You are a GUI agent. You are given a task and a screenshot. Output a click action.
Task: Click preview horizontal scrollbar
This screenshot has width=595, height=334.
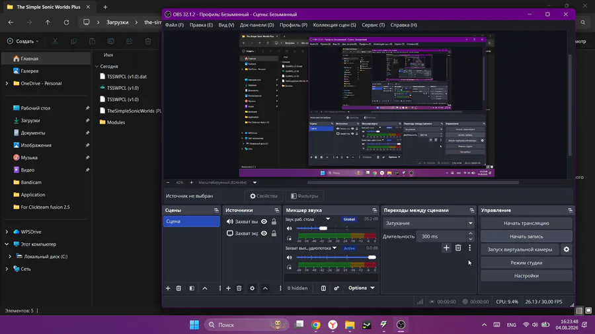(413, 183)
